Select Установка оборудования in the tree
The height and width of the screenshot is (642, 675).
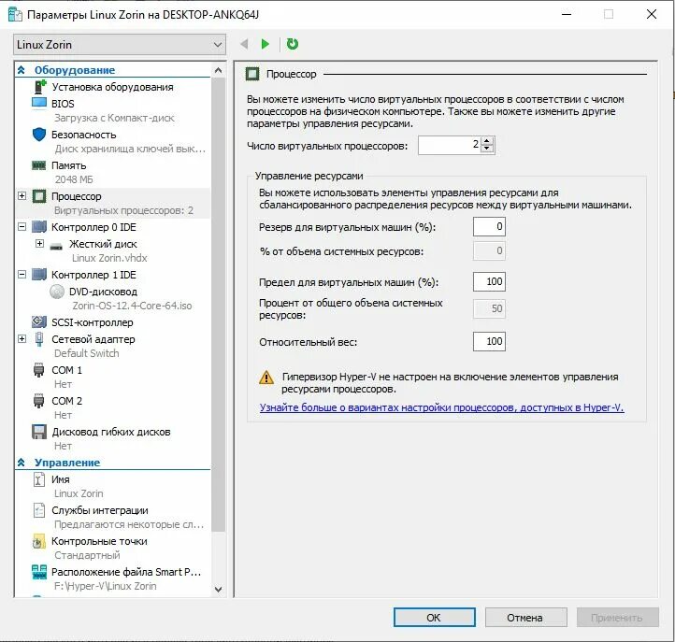pyautogui.click(x=112, y=87)
